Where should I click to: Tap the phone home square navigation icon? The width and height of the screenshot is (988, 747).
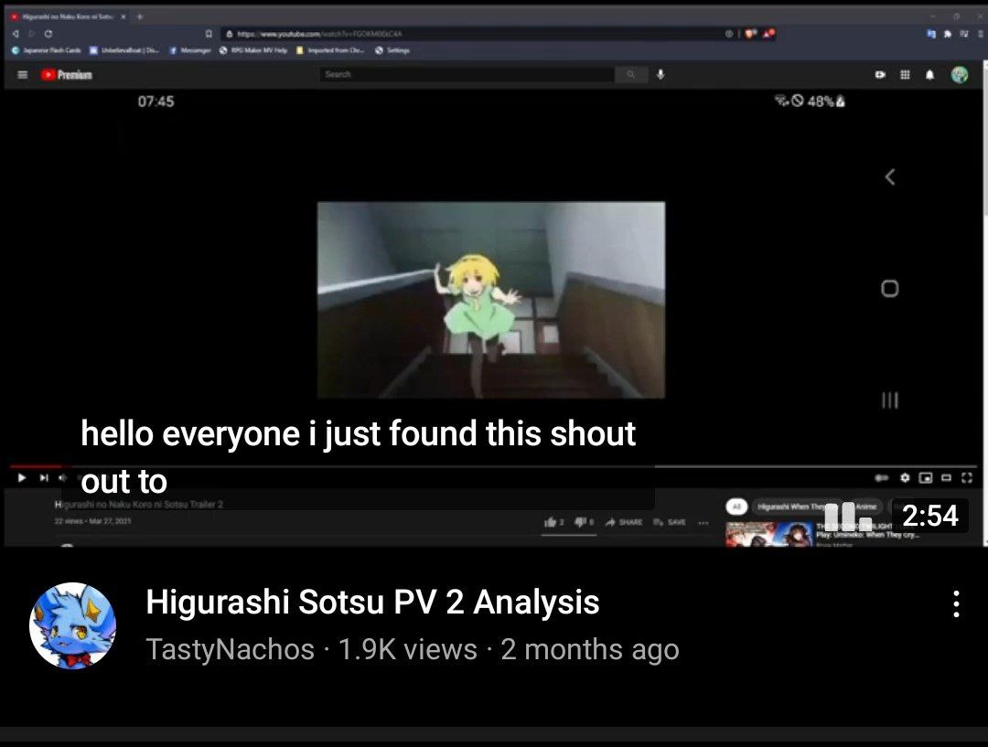coord(890,289)
